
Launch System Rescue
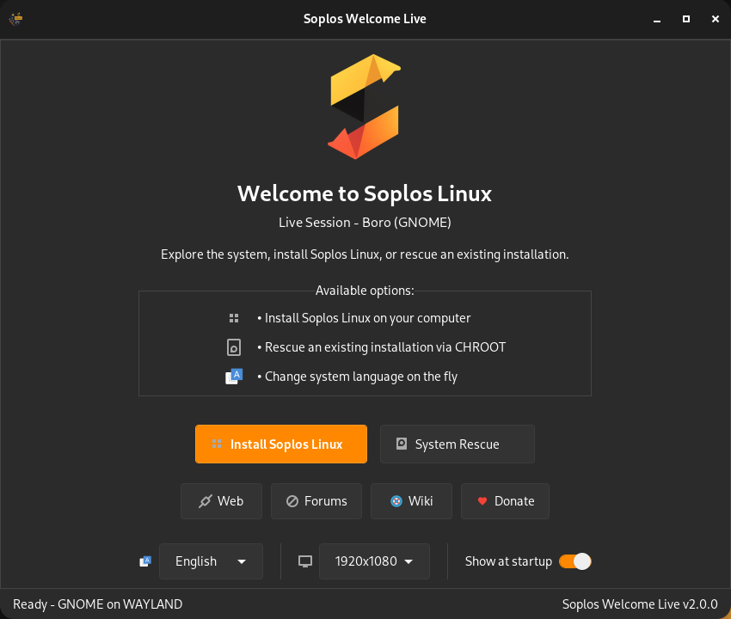pyautogui.click(x=457, y=444)
